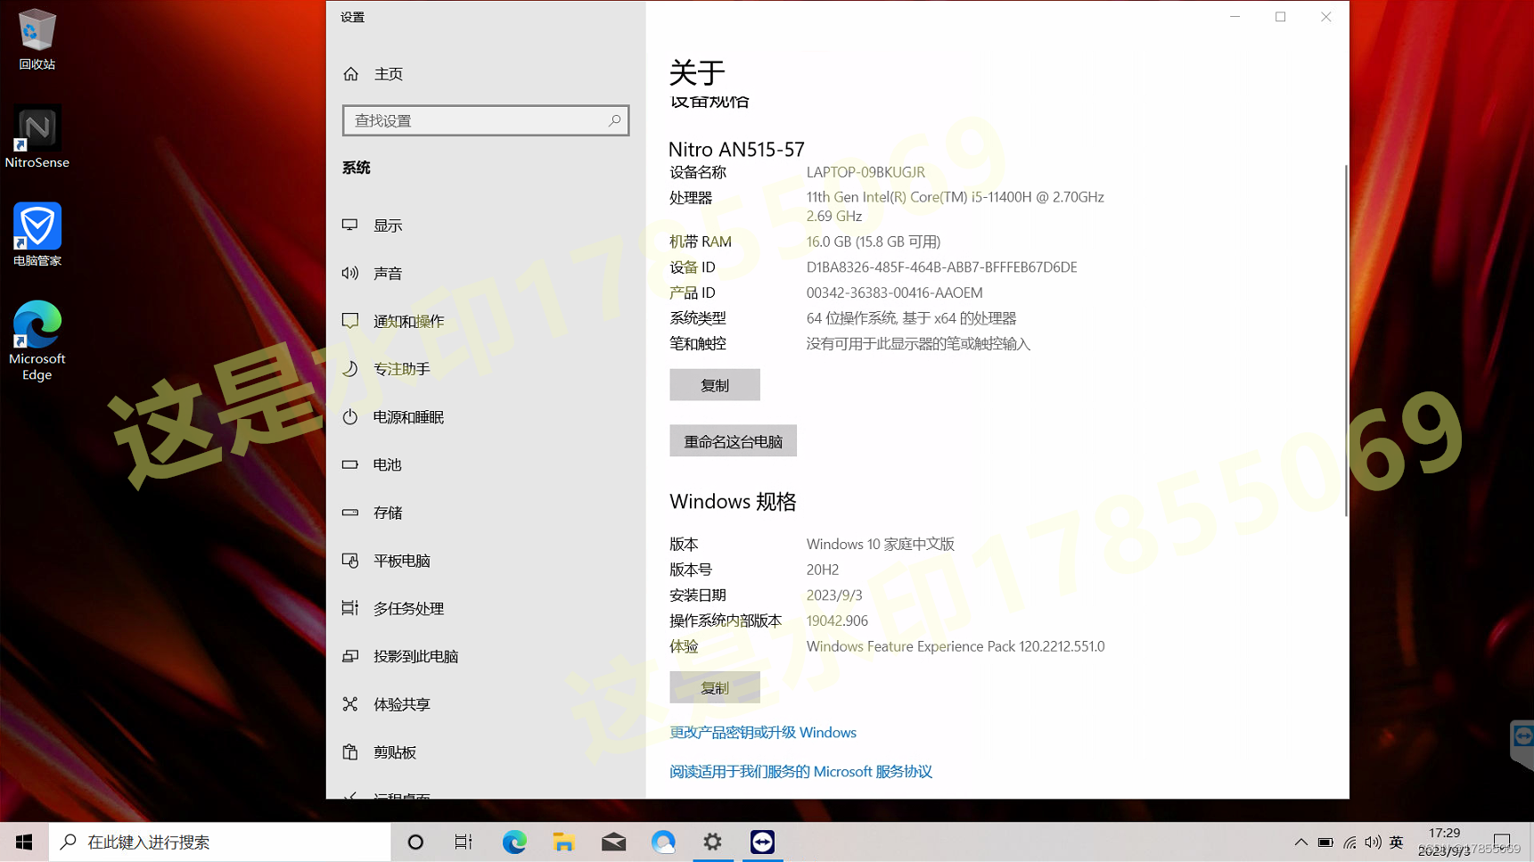1534x862 pixels.
Task: Open the Windows Start menu
Action: [x=24, y=842]
